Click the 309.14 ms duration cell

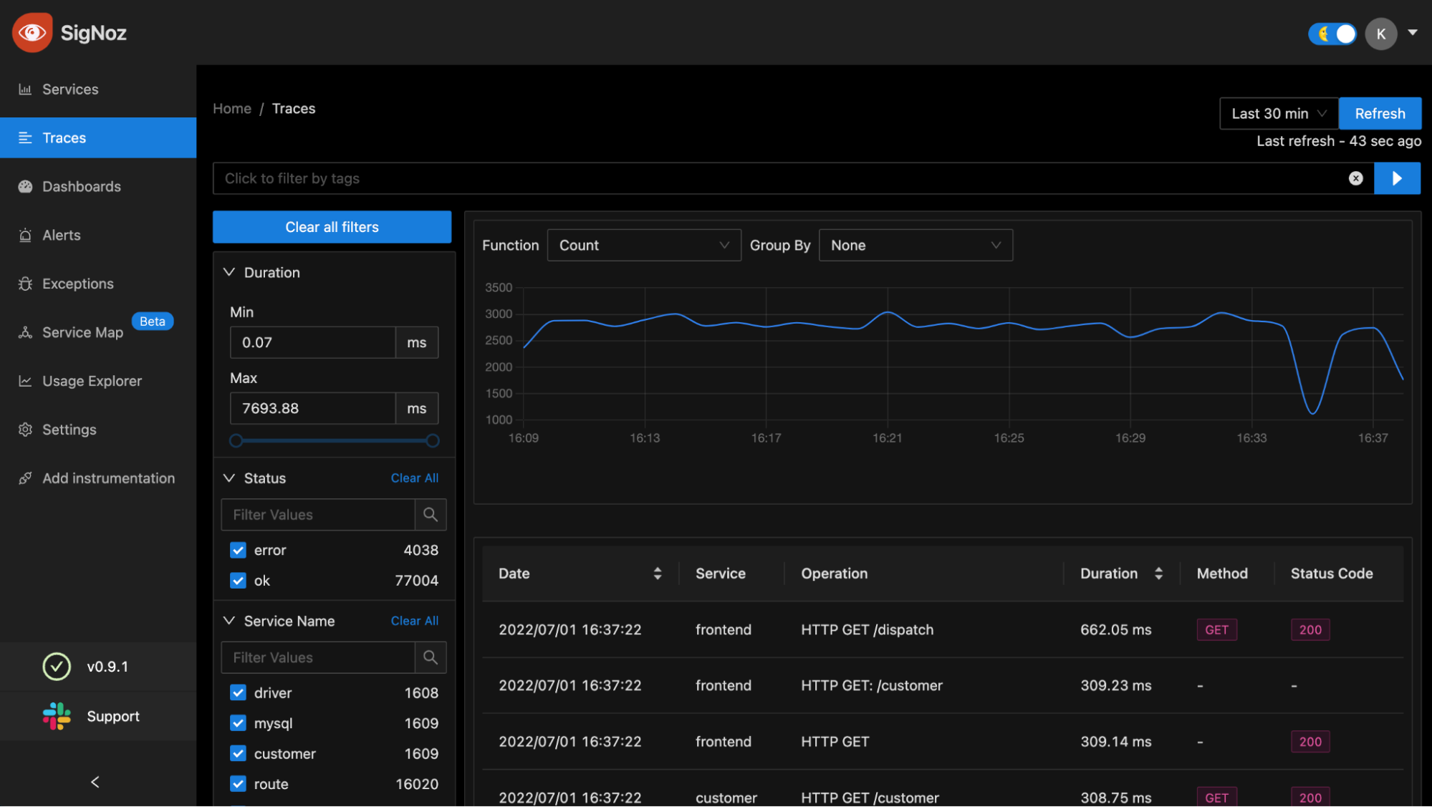[1116, 742]
